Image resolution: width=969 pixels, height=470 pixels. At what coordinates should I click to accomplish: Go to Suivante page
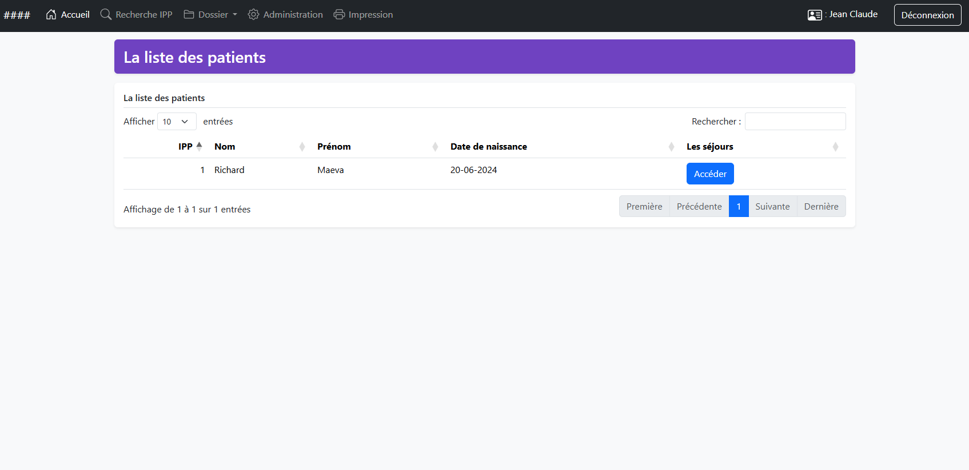point(772,207)
